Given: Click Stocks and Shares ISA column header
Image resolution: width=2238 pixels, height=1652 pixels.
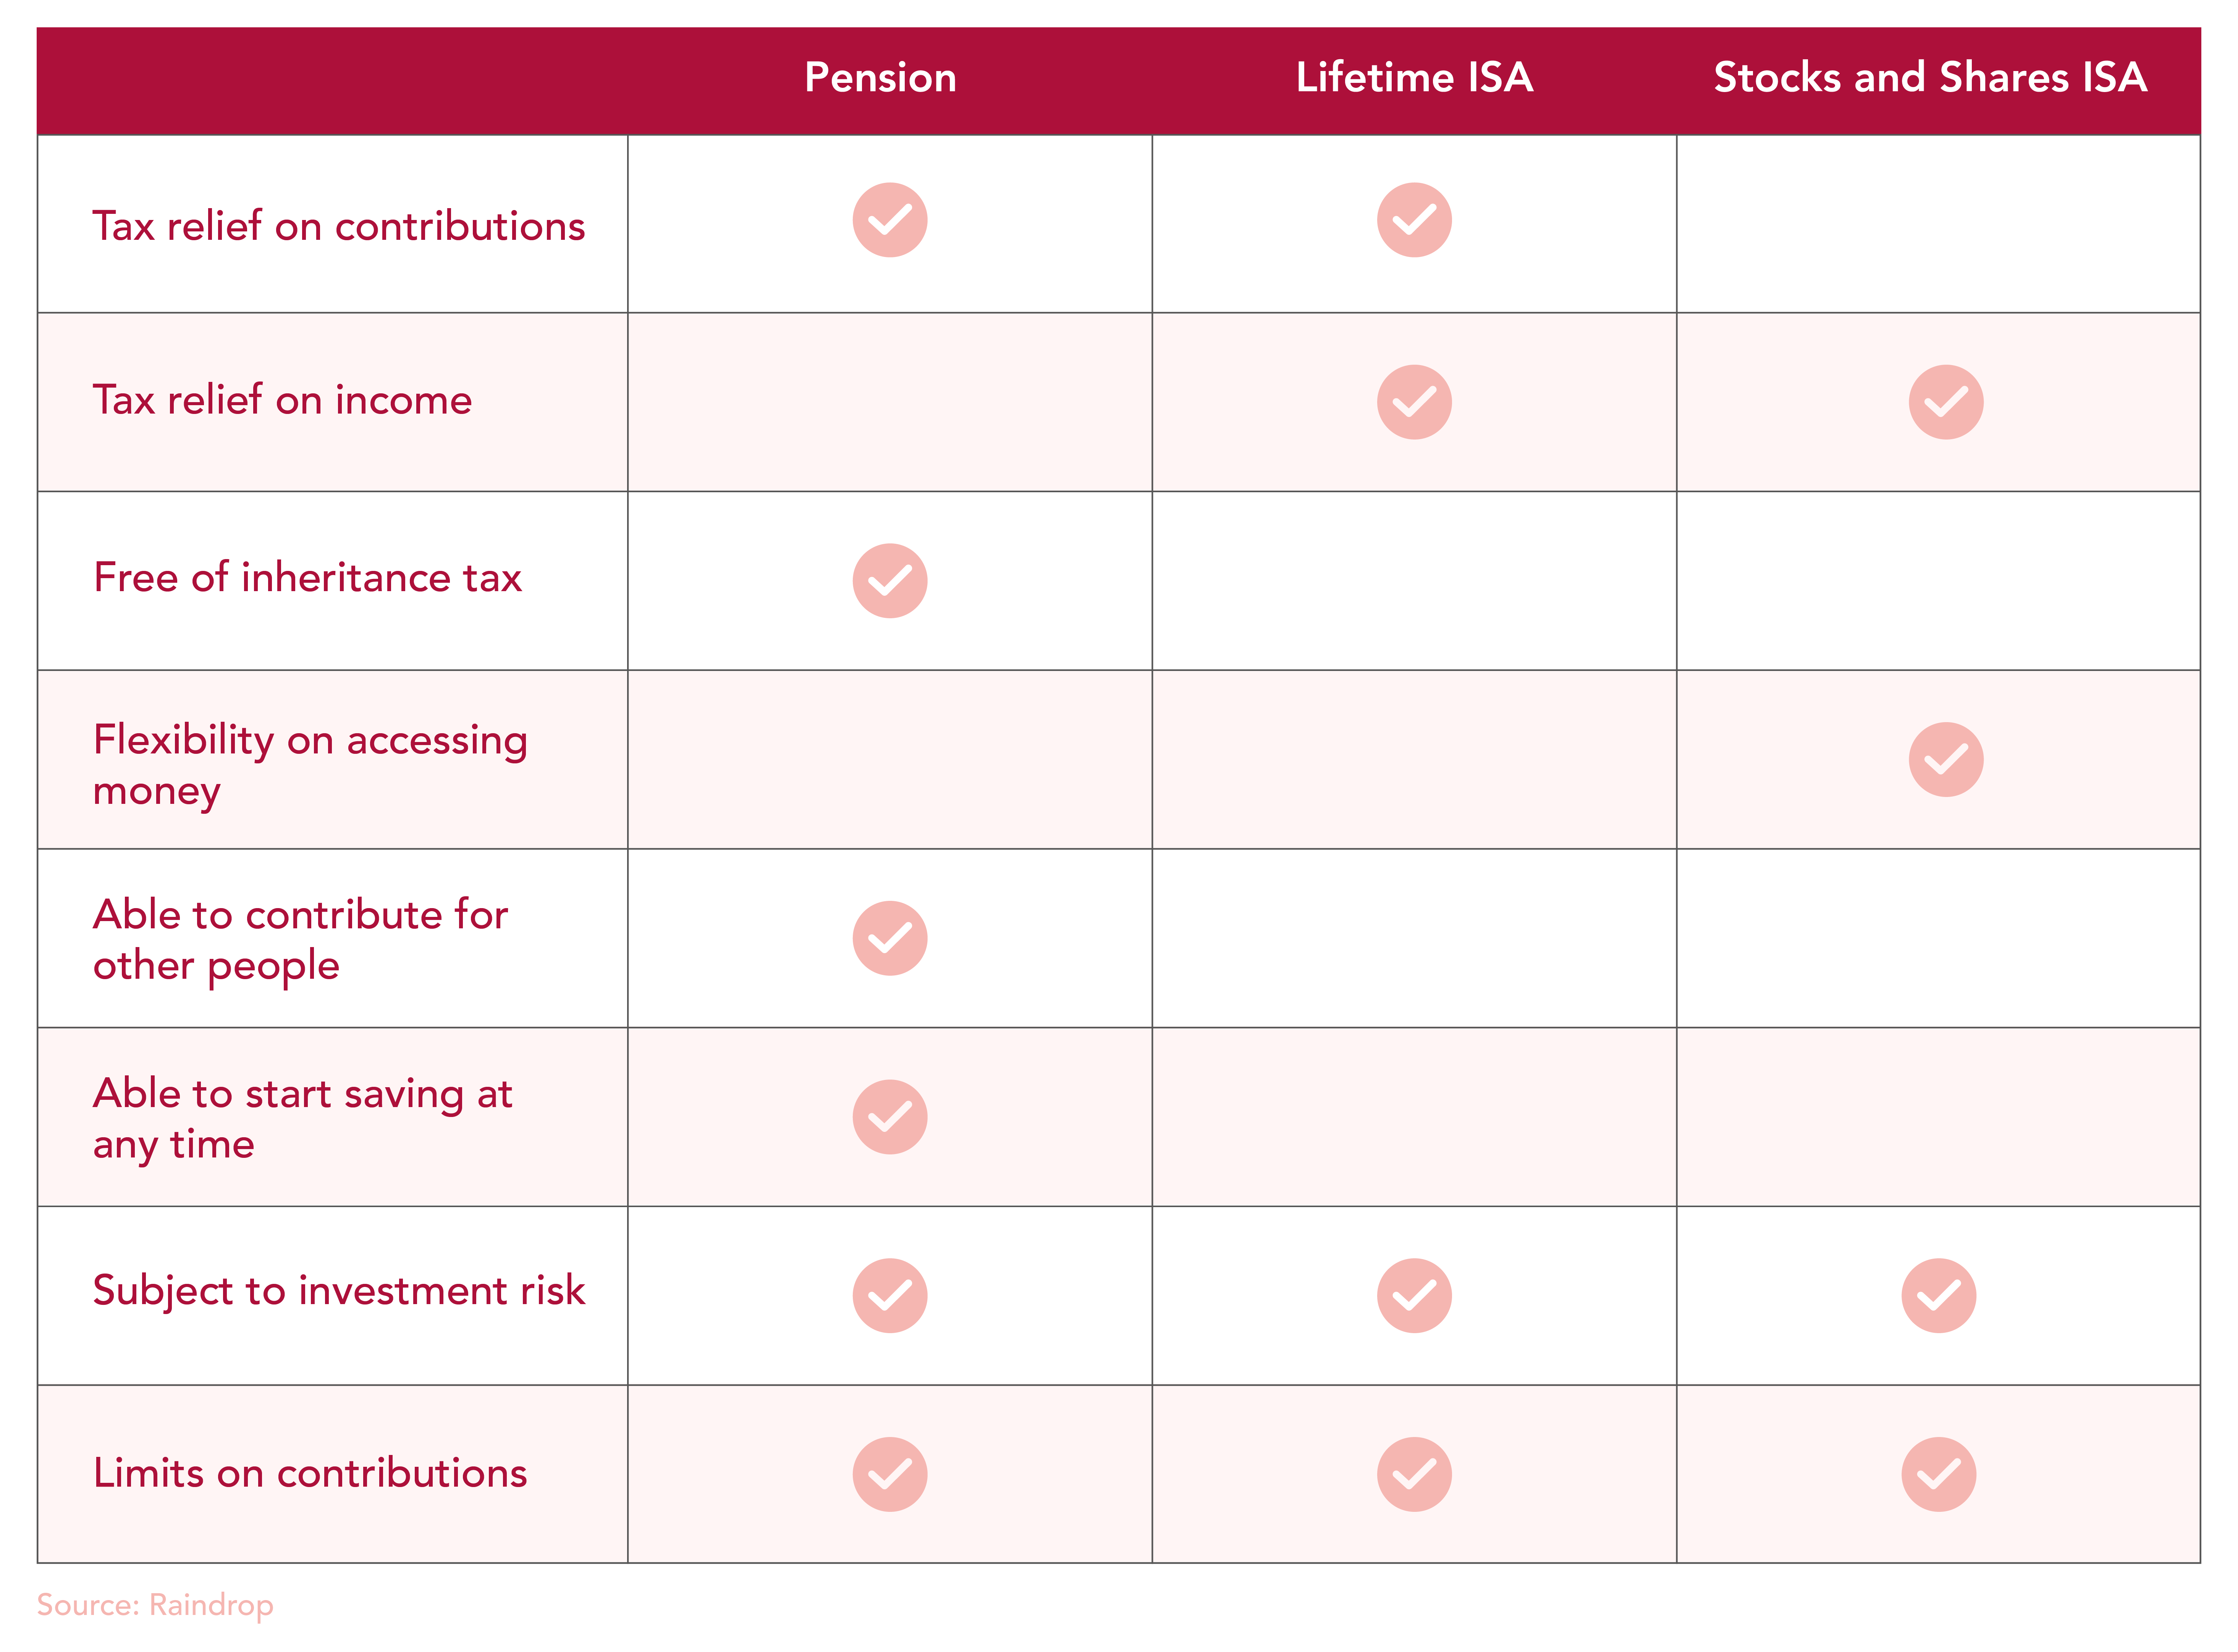Looking at the screenshot, I should click(x=1930, y=78).
